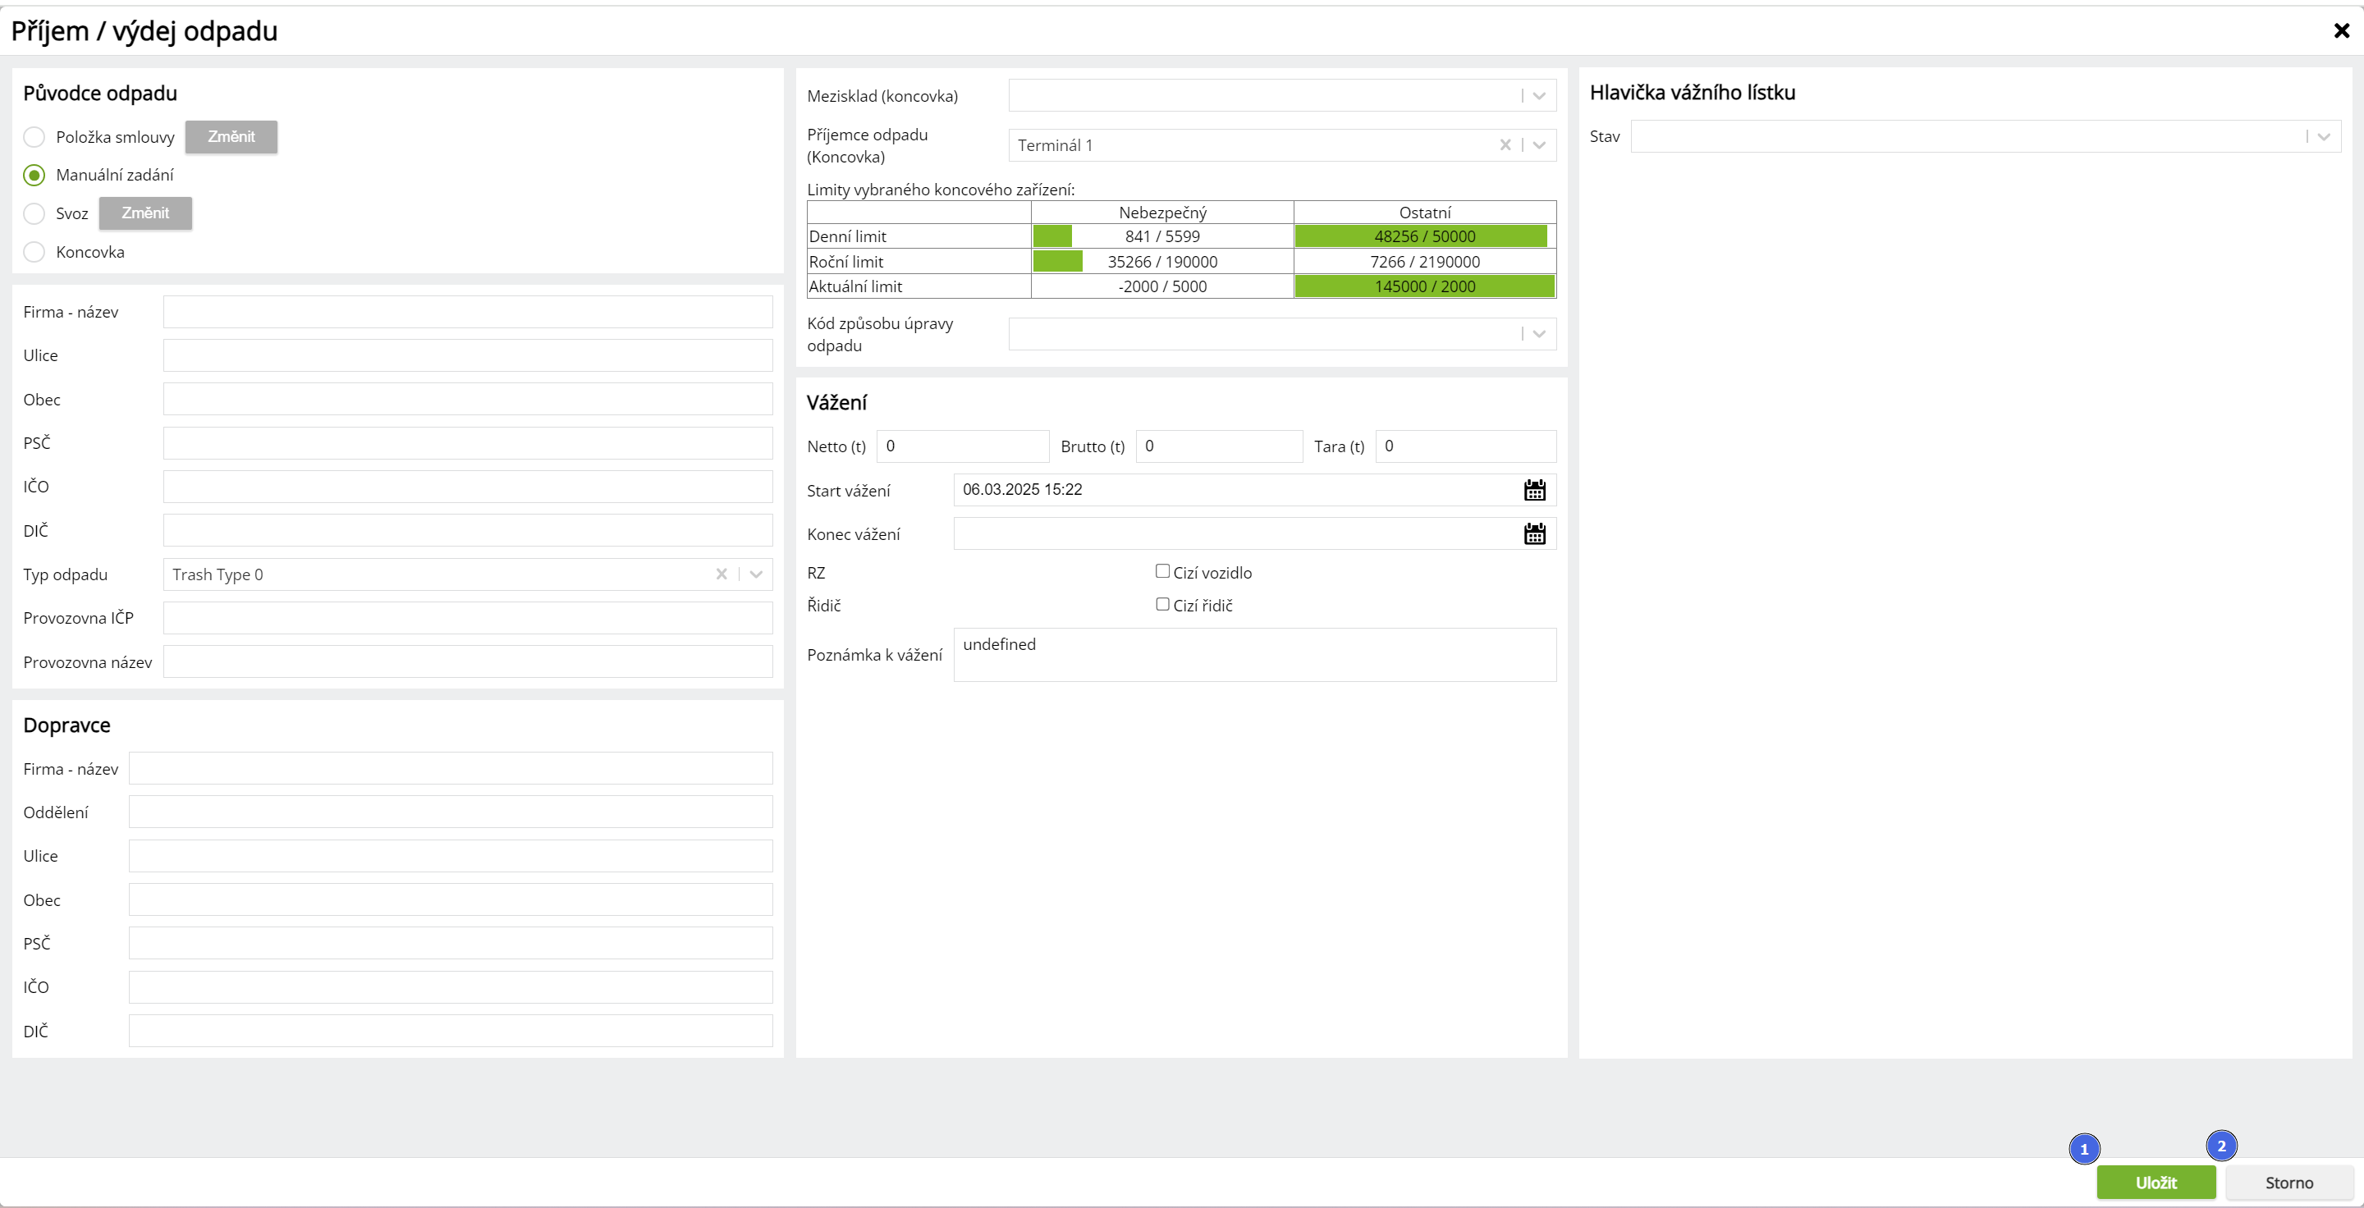
Task: Clear the Terminál 1 selection
Action: (1505, 145)
